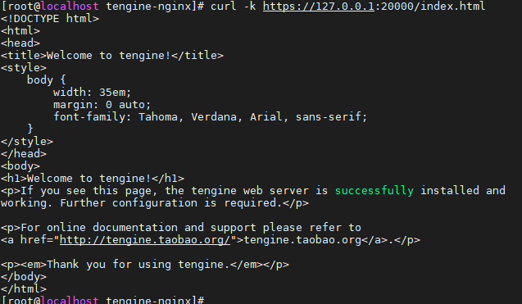
Task: Open the https://127.0.0.1 URL in curl command
Action: [319, 6]
